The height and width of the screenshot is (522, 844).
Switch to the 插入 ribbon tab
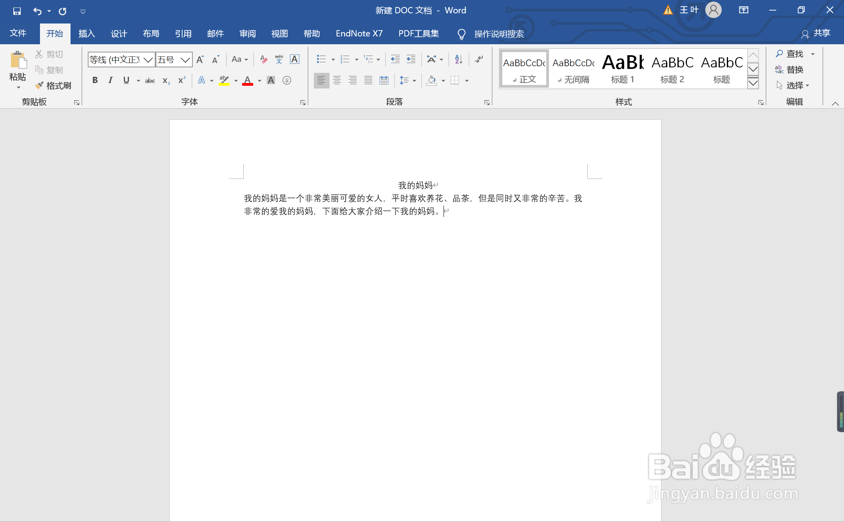tap(87, 34)
